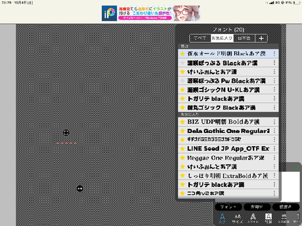Open three-dot menu for トガリテ black in favorites section

[x=274, y=185]
